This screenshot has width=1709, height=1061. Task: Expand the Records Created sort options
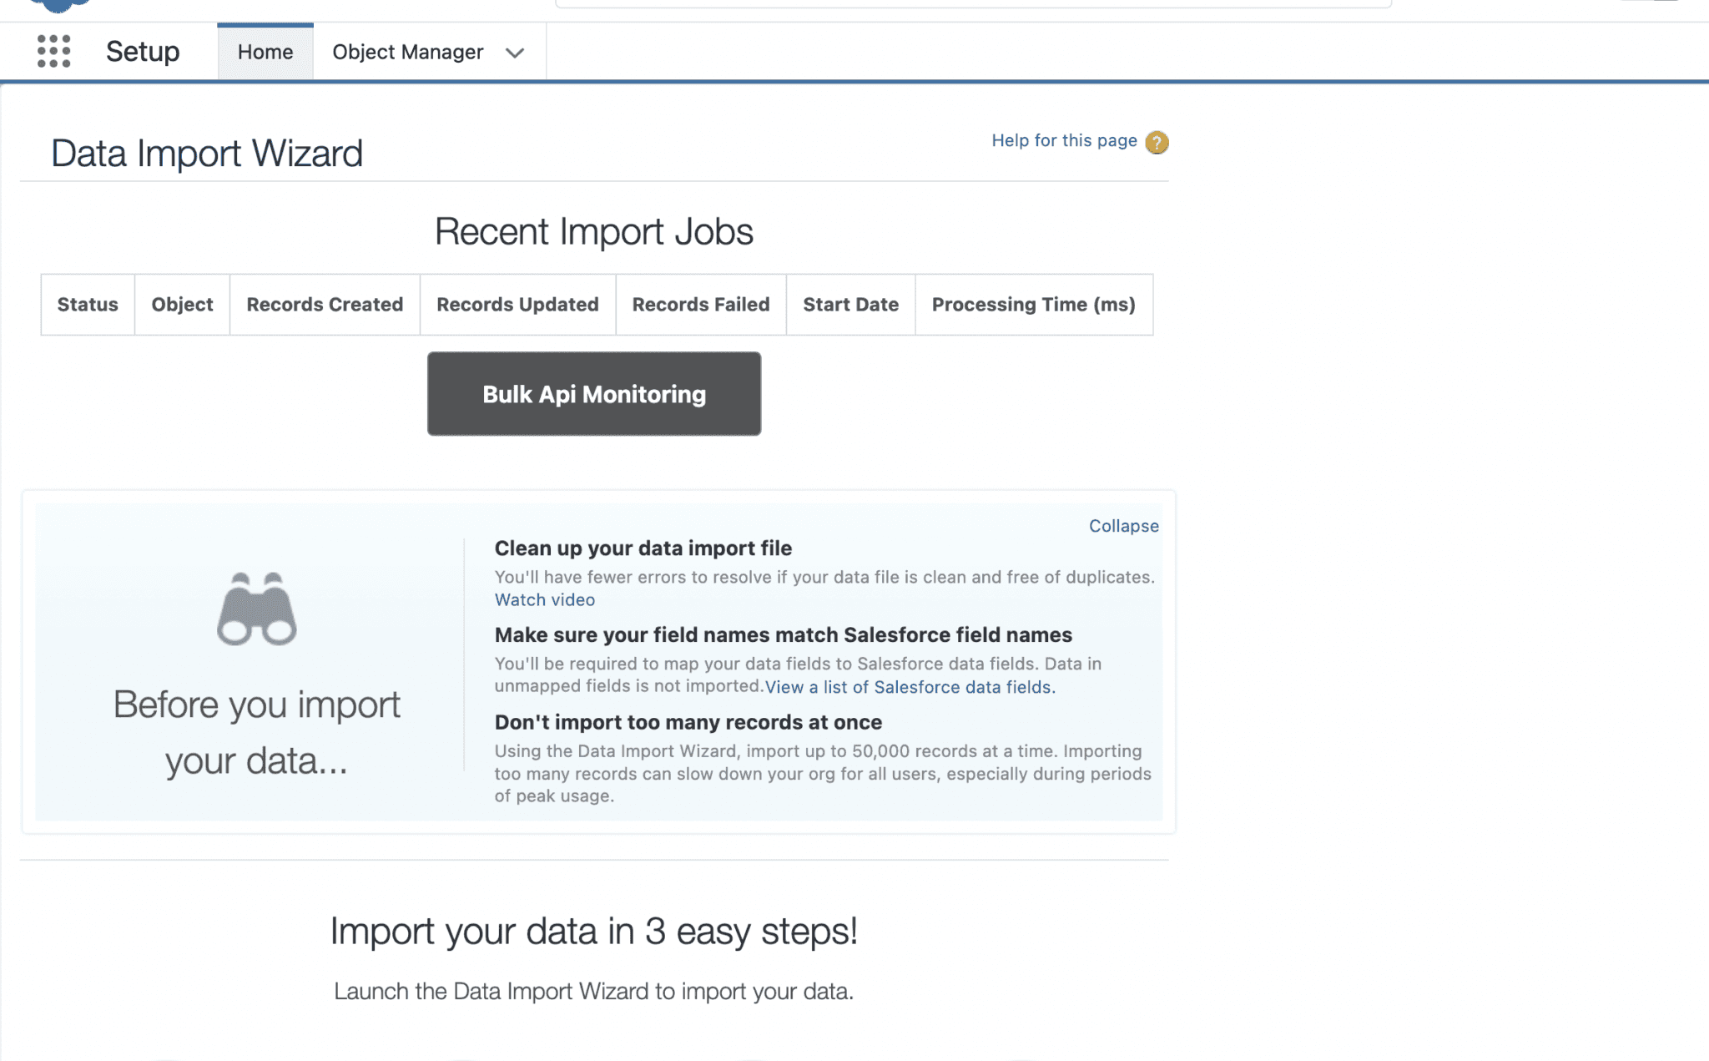click(x=324, y=305)
